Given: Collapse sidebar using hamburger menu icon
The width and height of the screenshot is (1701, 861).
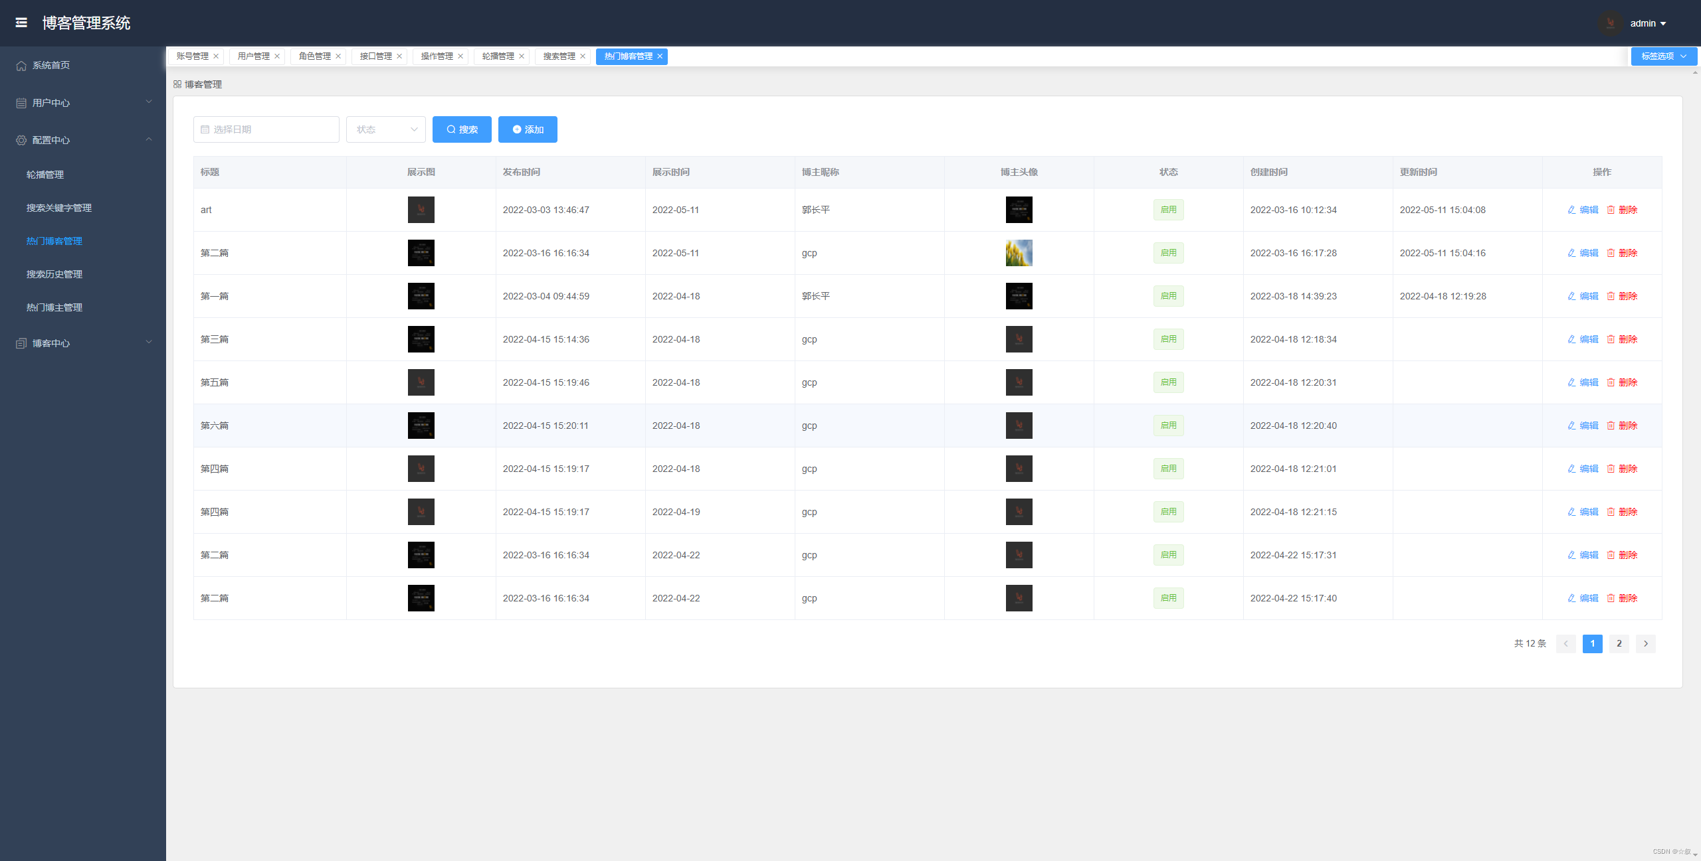Looking at the screenshot, I should point(21,23).
